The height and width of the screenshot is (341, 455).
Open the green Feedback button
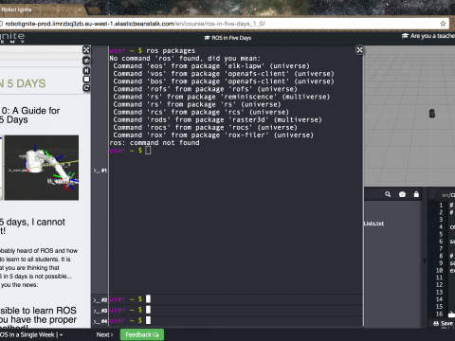click(142, 334)
